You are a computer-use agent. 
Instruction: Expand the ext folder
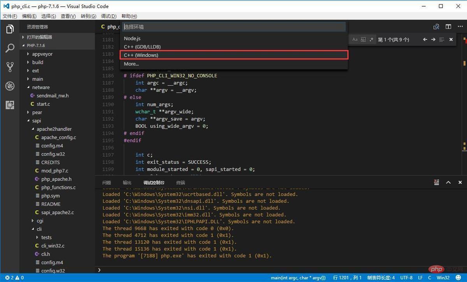tap(57, 71)
